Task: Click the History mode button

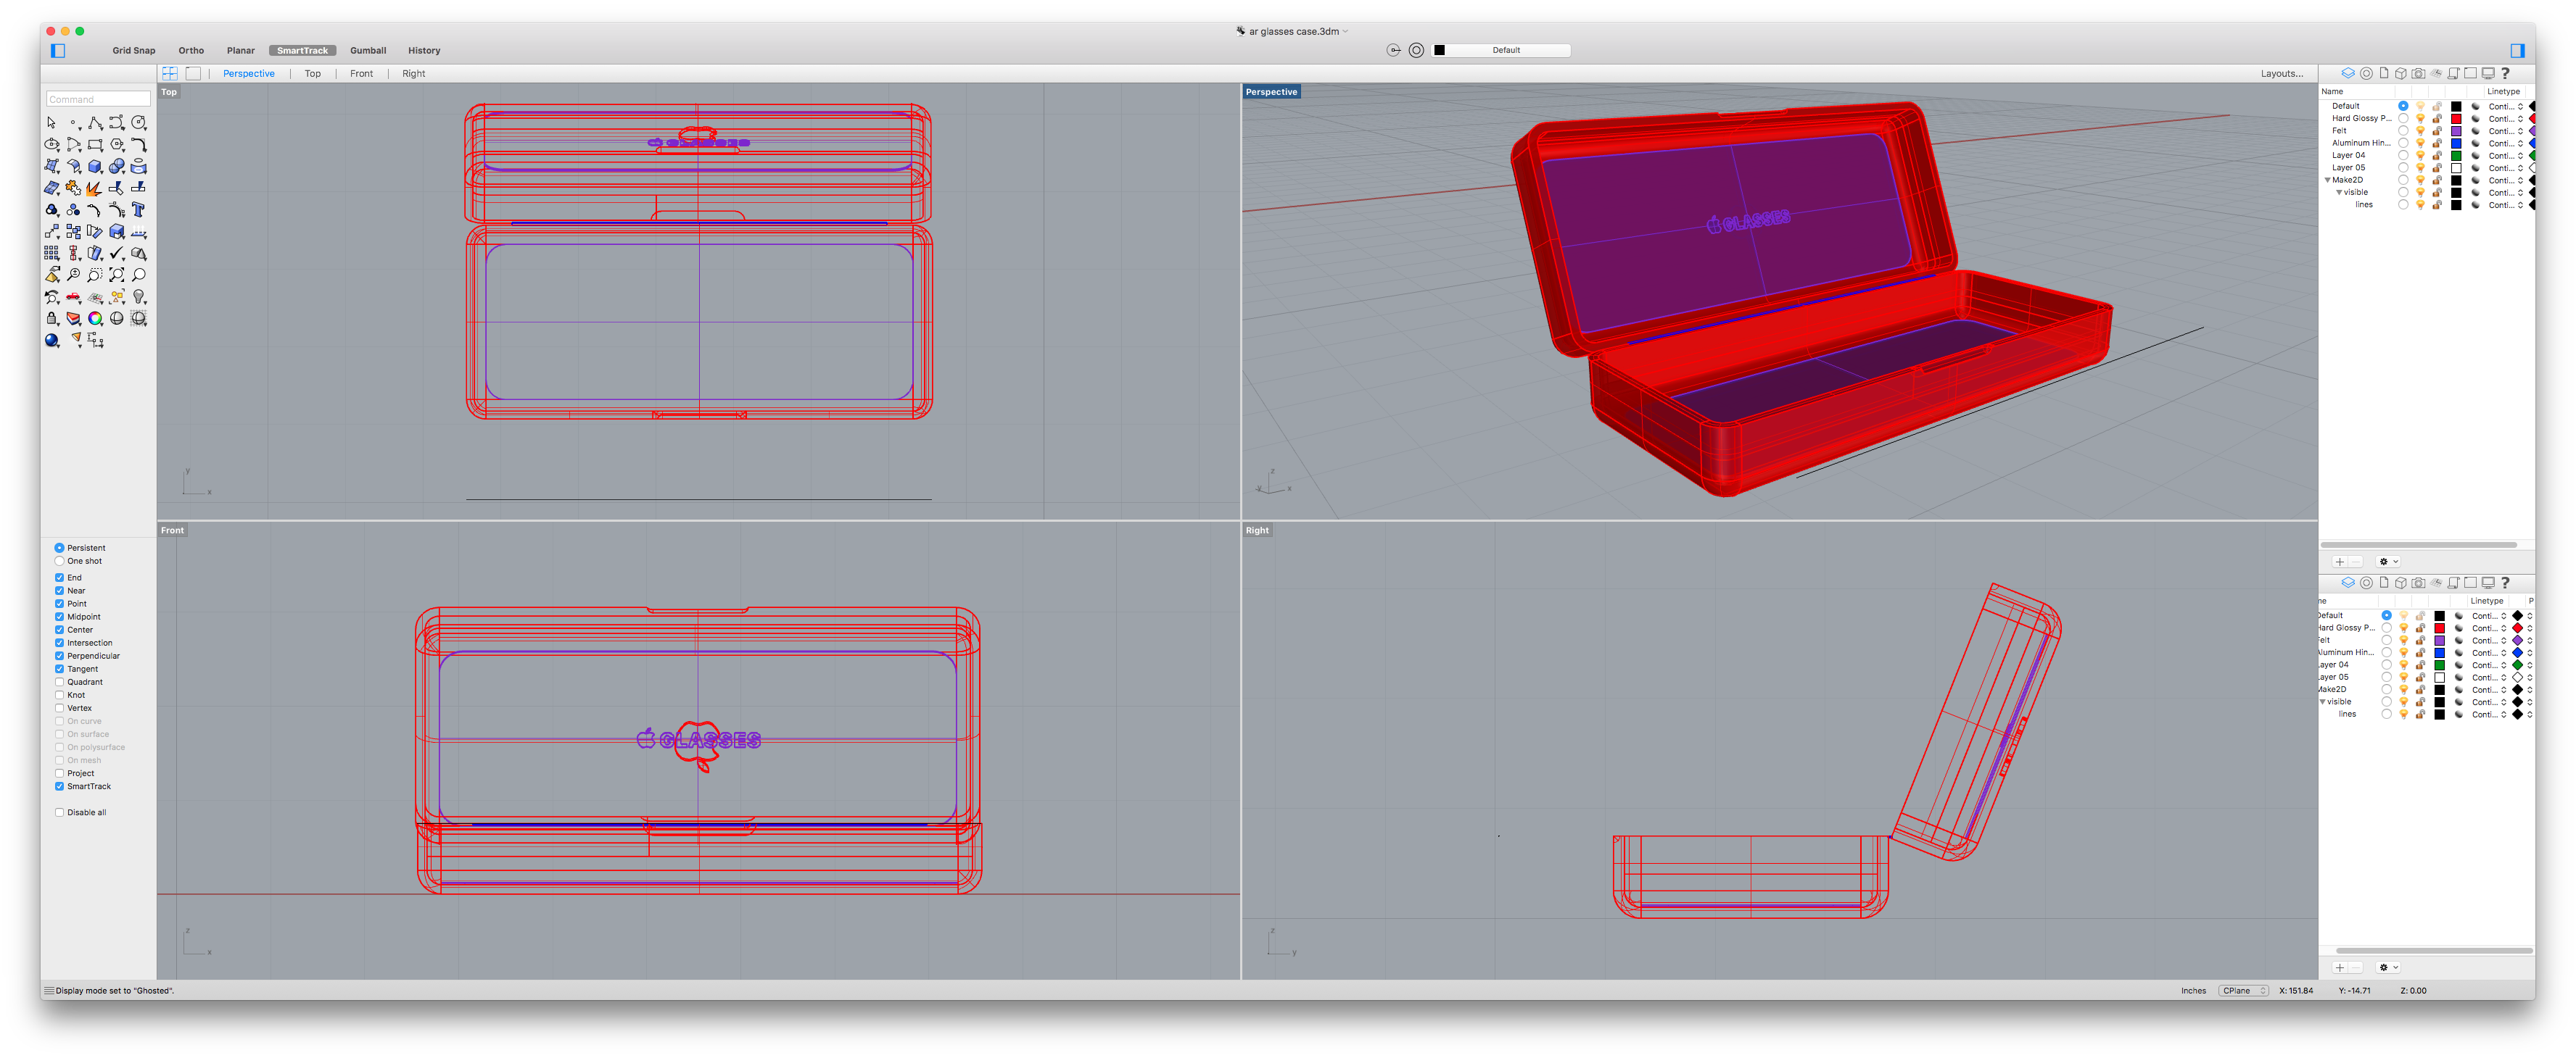Action: tap(422, 49)
